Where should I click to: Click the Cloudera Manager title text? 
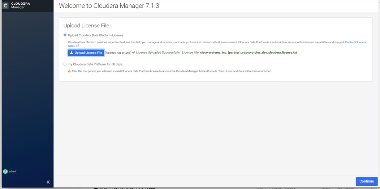(21, 5)
